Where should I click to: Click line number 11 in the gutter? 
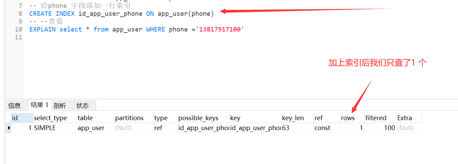[19, 37]
